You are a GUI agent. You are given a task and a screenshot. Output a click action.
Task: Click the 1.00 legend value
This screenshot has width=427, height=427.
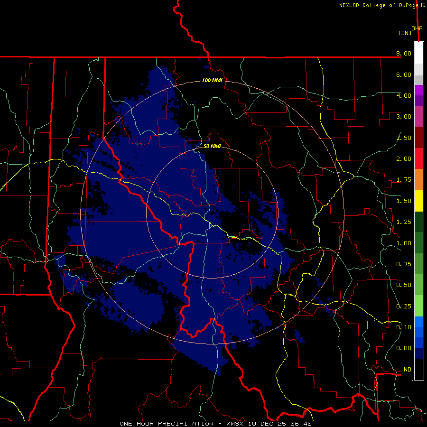(x=404, y=243)
